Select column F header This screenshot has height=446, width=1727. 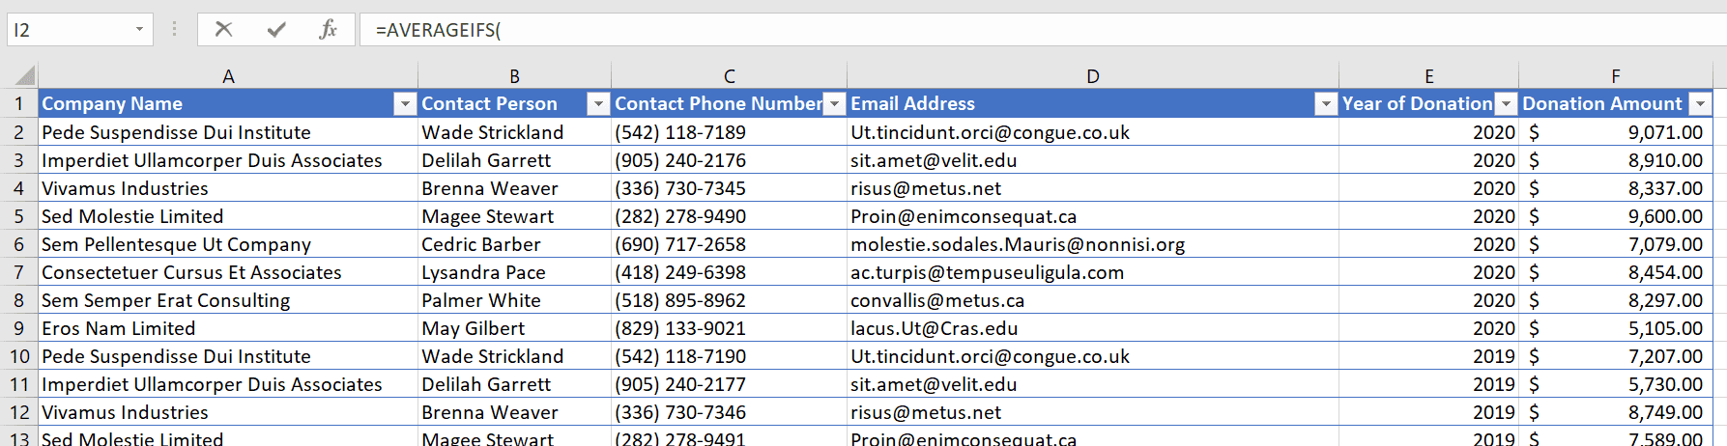(1615, 76)
